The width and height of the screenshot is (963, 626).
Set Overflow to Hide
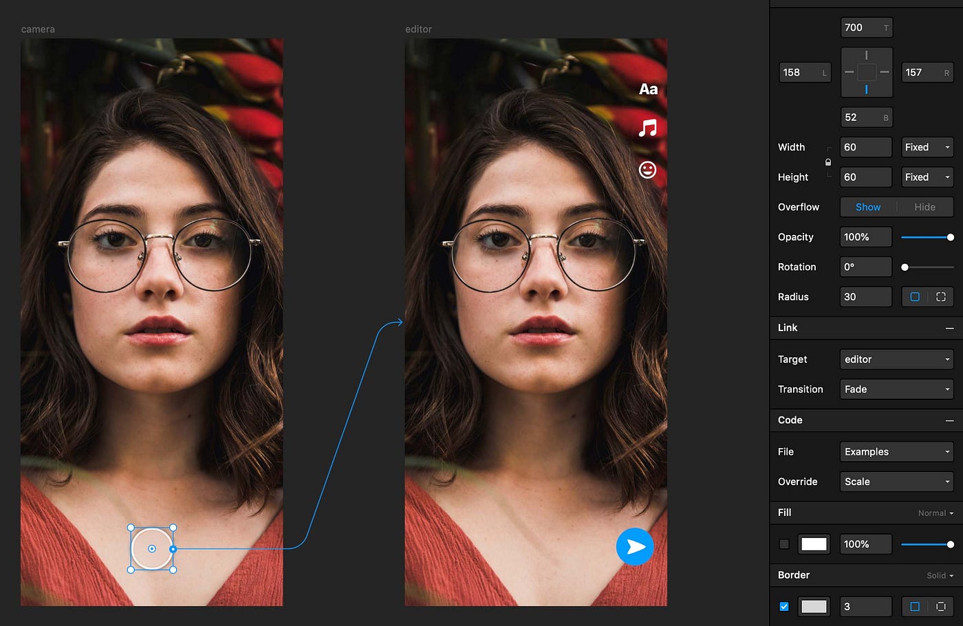tap(925, 207)
